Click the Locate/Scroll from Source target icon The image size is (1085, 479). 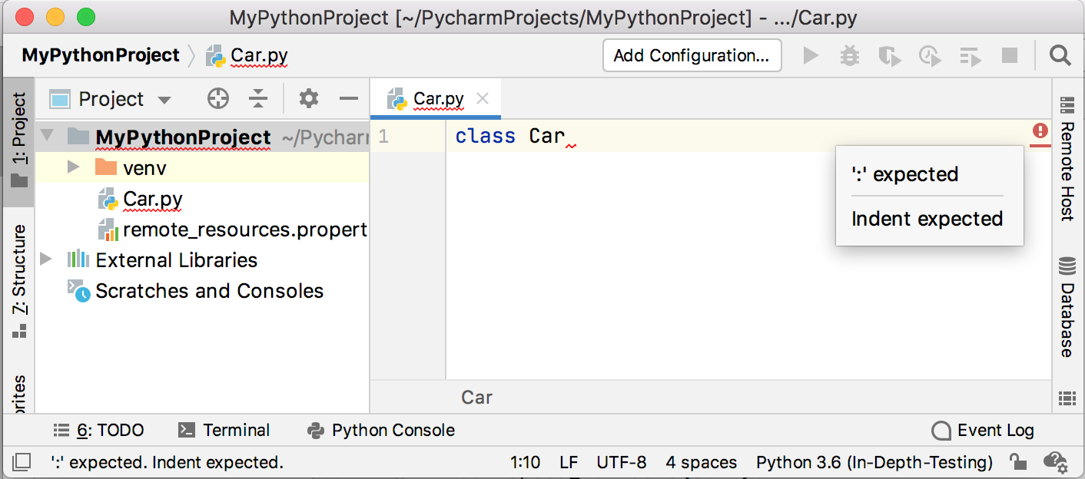[218, 98]
